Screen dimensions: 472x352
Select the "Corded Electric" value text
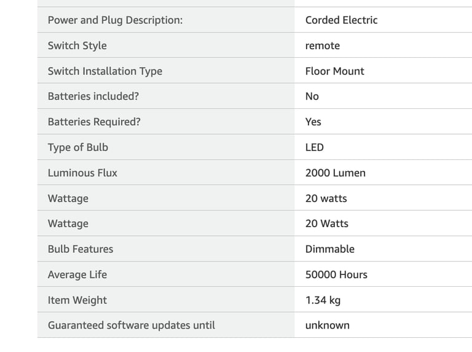click(341, 20)
